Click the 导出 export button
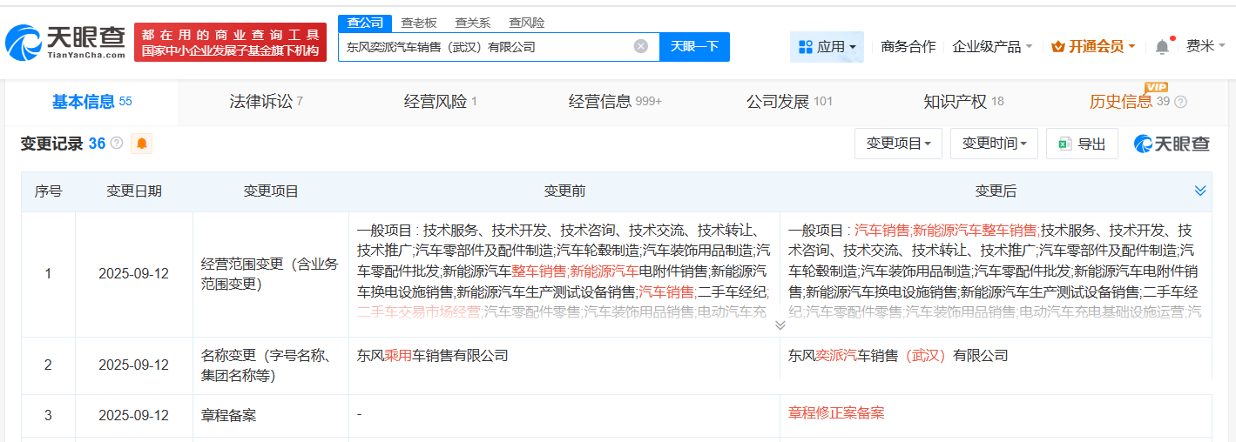The width and height of the screenshot is (1236, 442). [x=1082, y=144]
